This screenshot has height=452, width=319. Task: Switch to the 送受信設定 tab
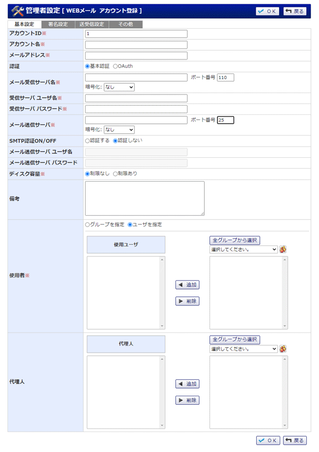(x=92, y=24)
